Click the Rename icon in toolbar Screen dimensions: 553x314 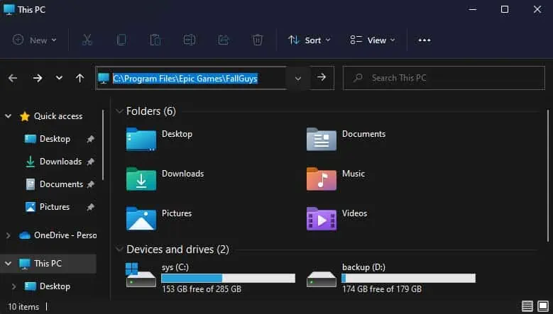tap(190, 40)
